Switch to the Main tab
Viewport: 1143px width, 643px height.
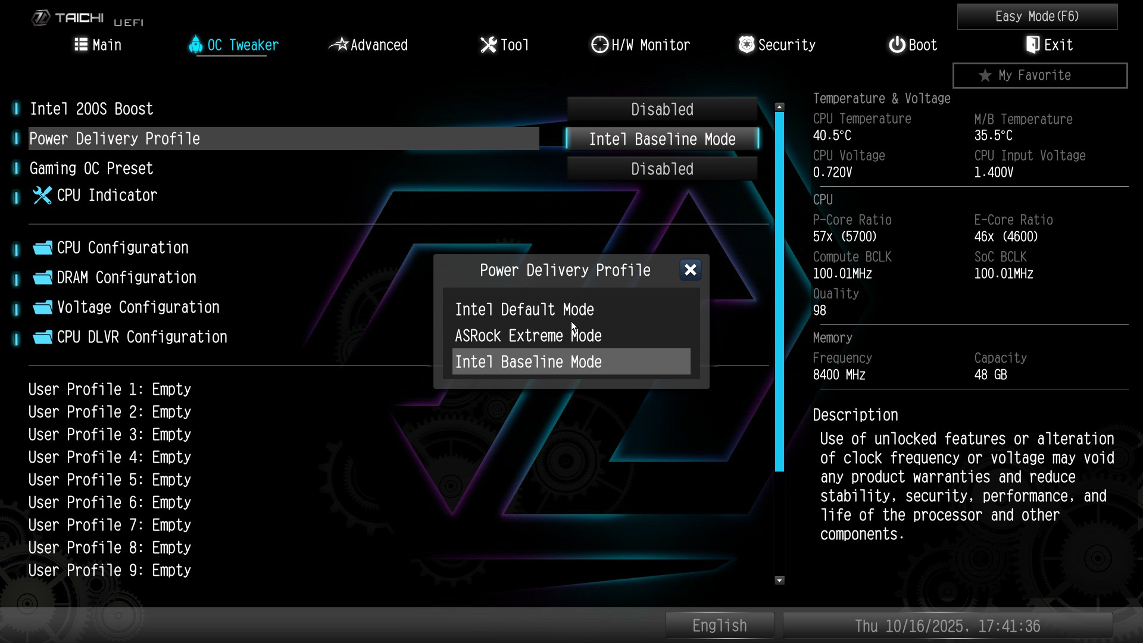point(98,45)
